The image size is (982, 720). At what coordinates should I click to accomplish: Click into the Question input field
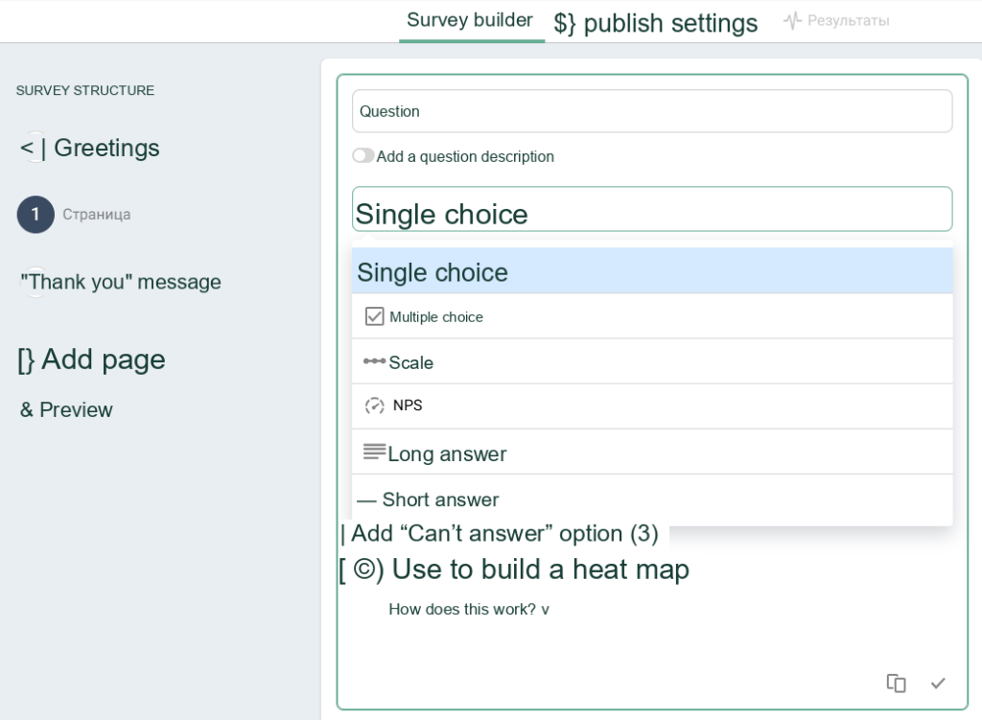pos(652,111)
